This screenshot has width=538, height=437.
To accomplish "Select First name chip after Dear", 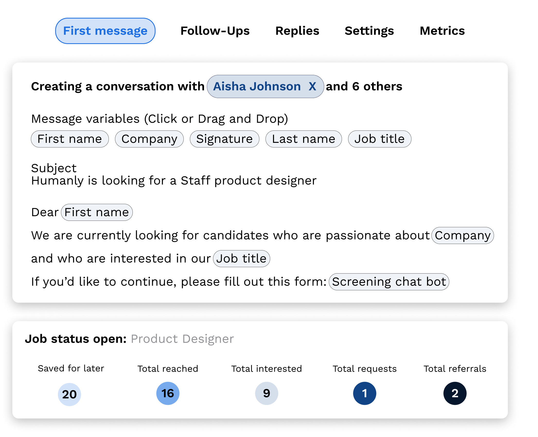I will coord(97,212).
